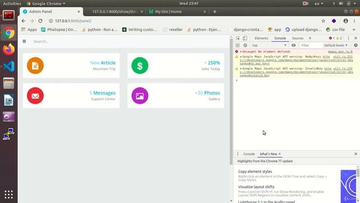Screen dimensions: 360x203
Task: Select the drawer Console tab
Action: pyautogui.click(x=249, y=154)
